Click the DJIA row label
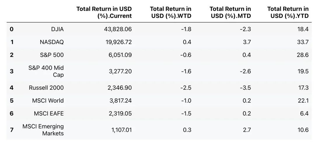The image size is (315, 144). click(57, 29)
